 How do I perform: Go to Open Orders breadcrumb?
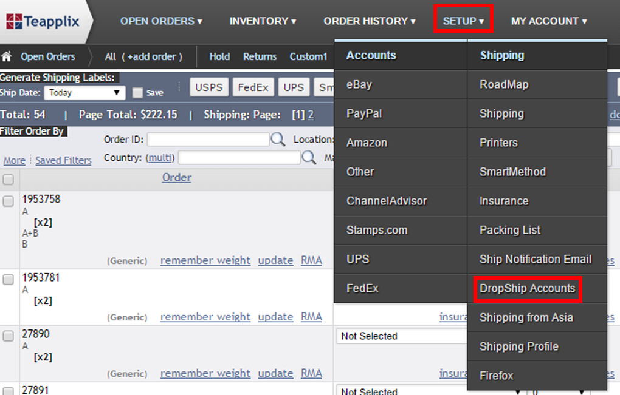pyautogui.click(x=48, y=57)
